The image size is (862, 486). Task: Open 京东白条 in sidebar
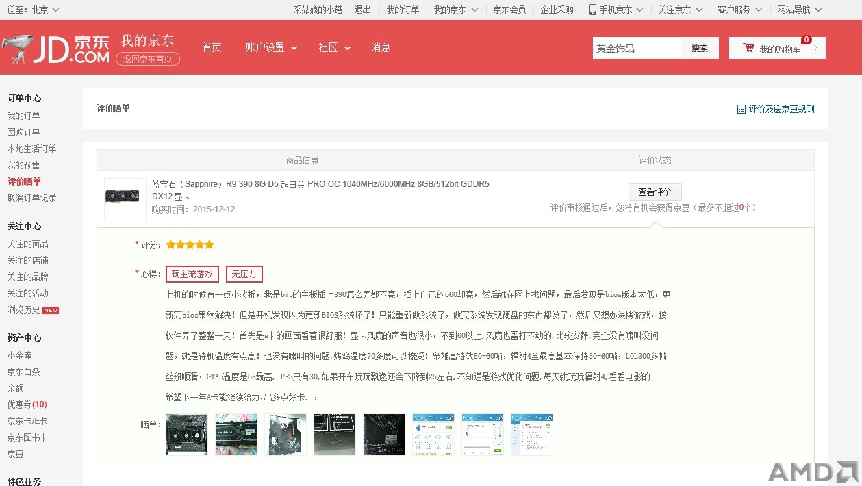24,372
